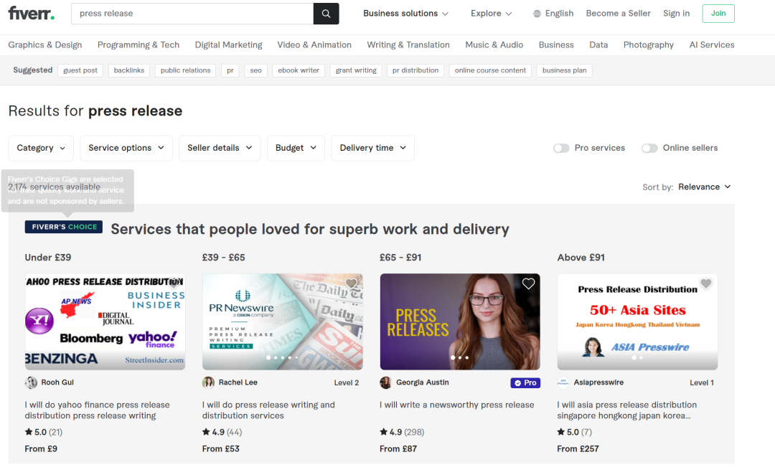Open the Music & Audio category
The width and height of the screenshot is (775, 470).
[x=494, y=45]
